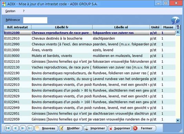Open the Gestion menu
The image size is (184, 134).
[x=10, y=11]
